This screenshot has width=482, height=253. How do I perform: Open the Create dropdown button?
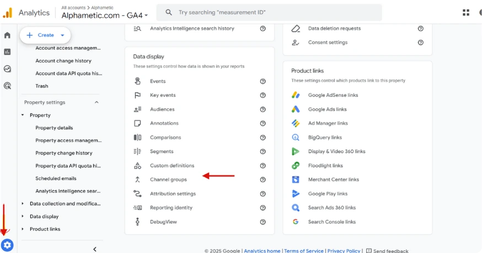point(46,35)
